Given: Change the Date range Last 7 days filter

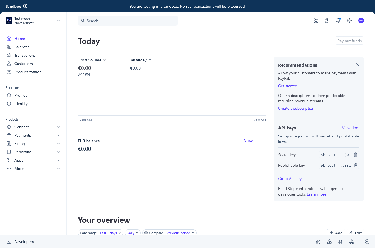Looking at the screenshot, I should coord(100,233).
